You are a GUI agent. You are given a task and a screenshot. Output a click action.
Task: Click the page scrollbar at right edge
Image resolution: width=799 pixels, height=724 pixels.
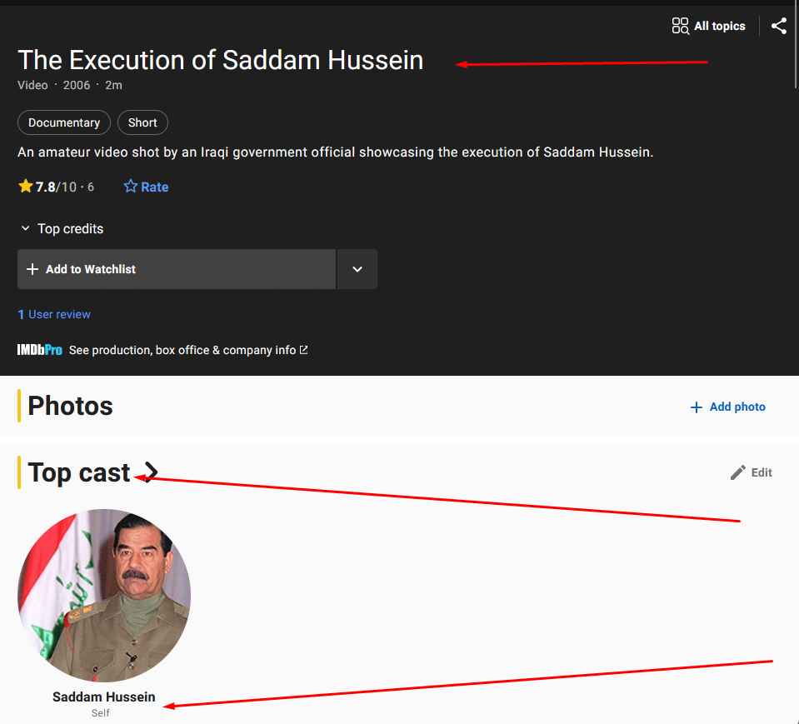tap(796, 46)
